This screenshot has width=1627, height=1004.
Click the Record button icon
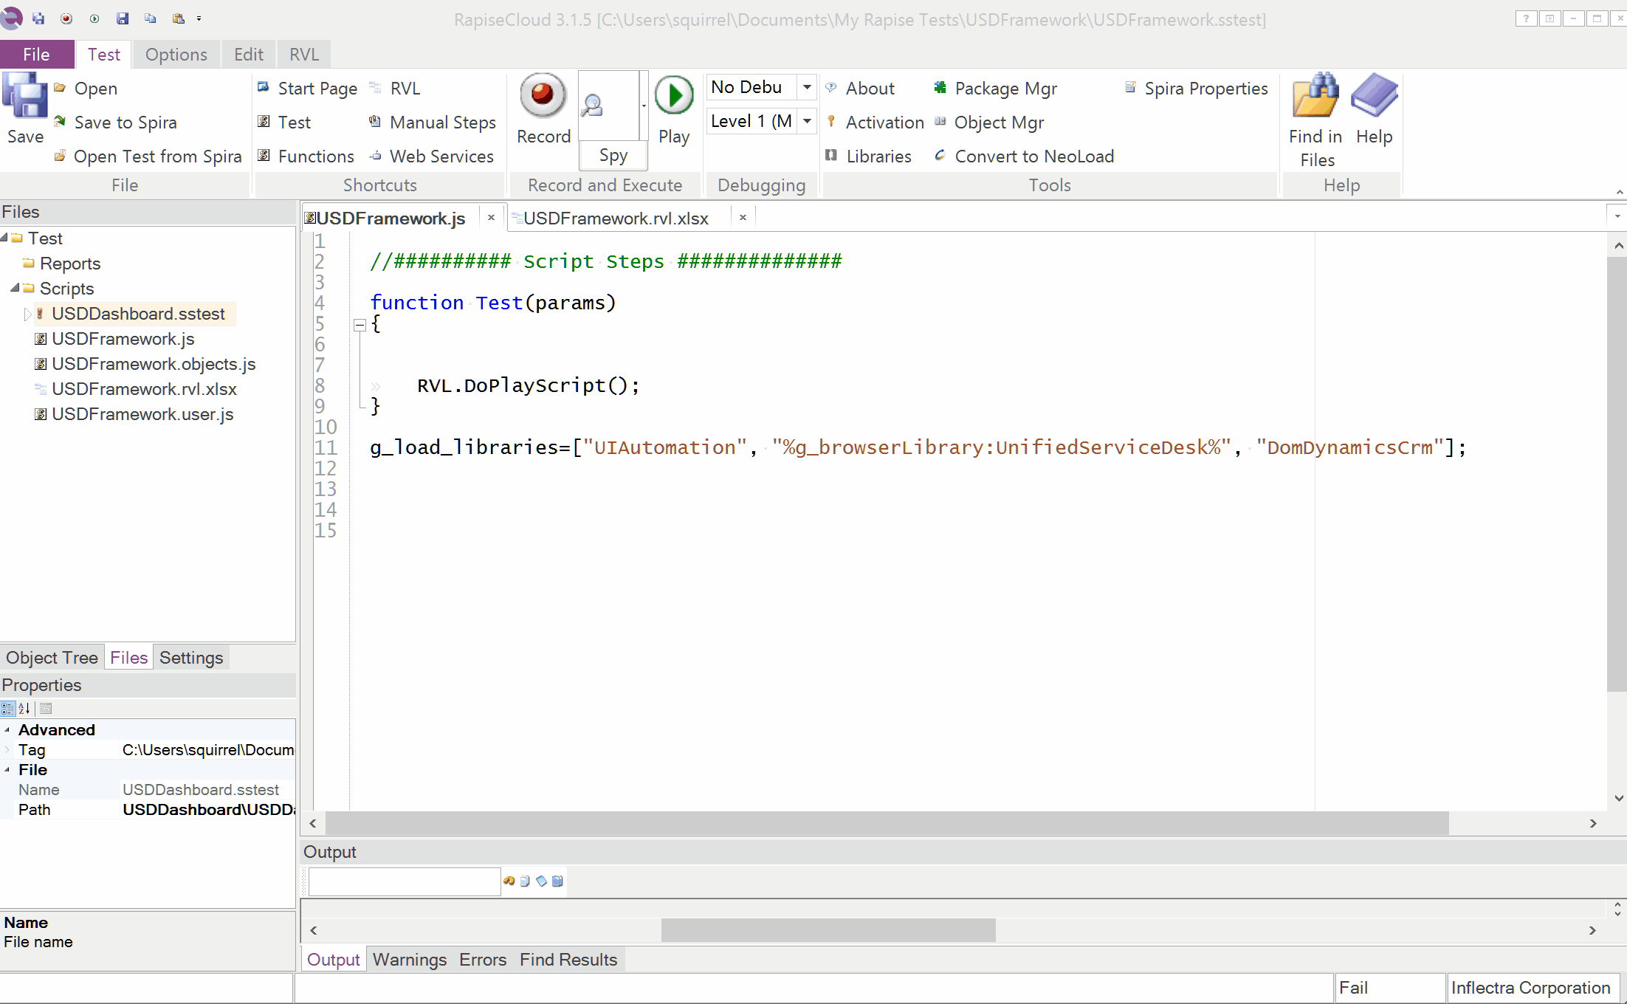coord(543,96)
